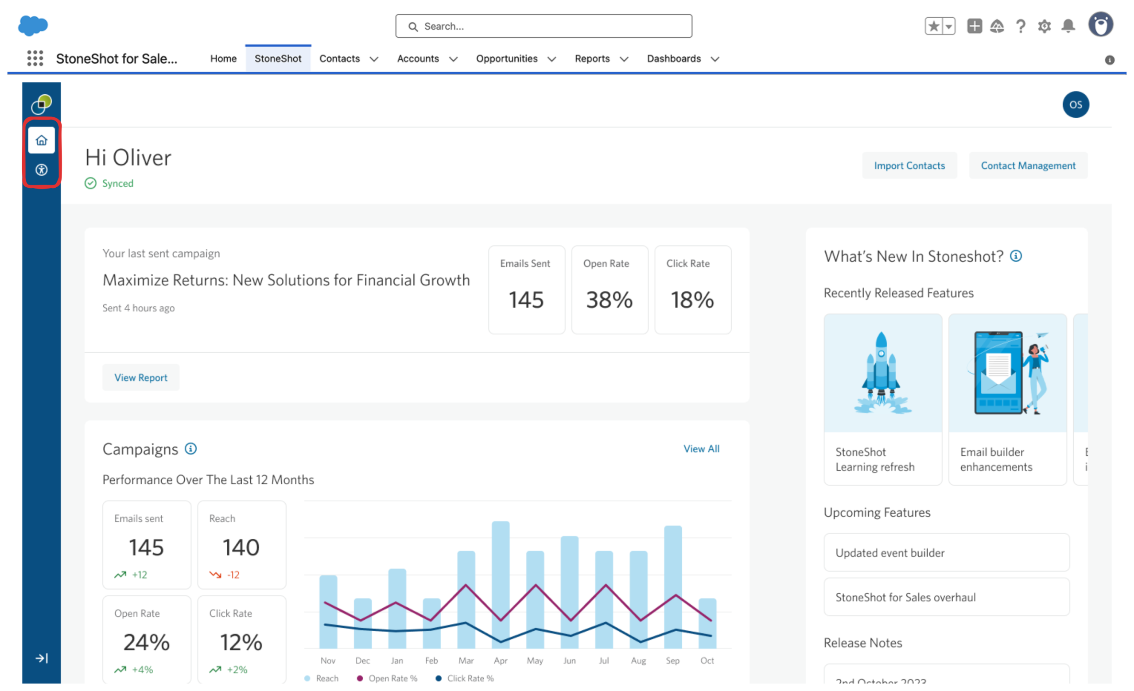Click the campaign title Maximize Returns
1134x691 pixels.
click(x=286, y=280)
